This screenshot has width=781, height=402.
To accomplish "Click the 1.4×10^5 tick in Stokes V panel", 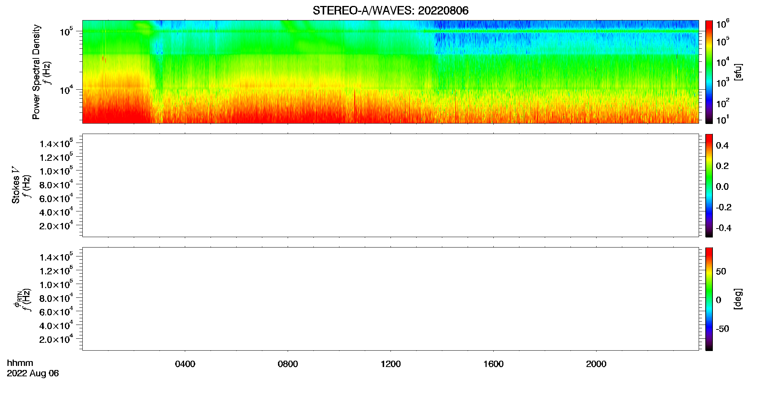I will 56,143.
